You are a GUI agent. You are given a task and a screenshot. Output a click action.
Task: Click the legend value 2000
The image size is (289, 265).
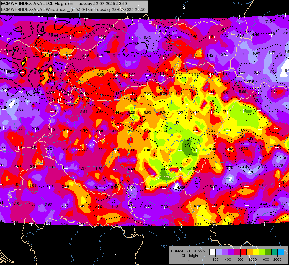[x=277, y=259]
